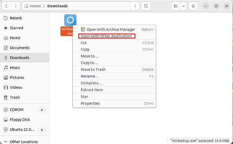Maximize the Files window

[x=216, y=6]
